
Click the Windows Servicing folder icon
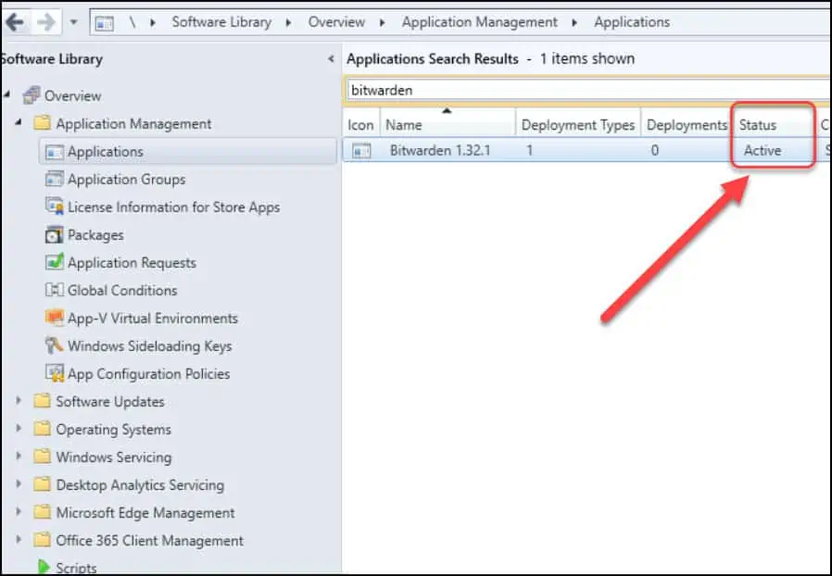tap(42, 457)
